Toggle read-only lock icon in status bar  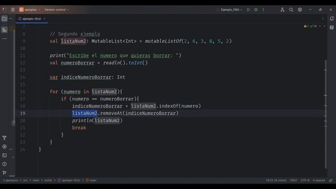(331, 181)
